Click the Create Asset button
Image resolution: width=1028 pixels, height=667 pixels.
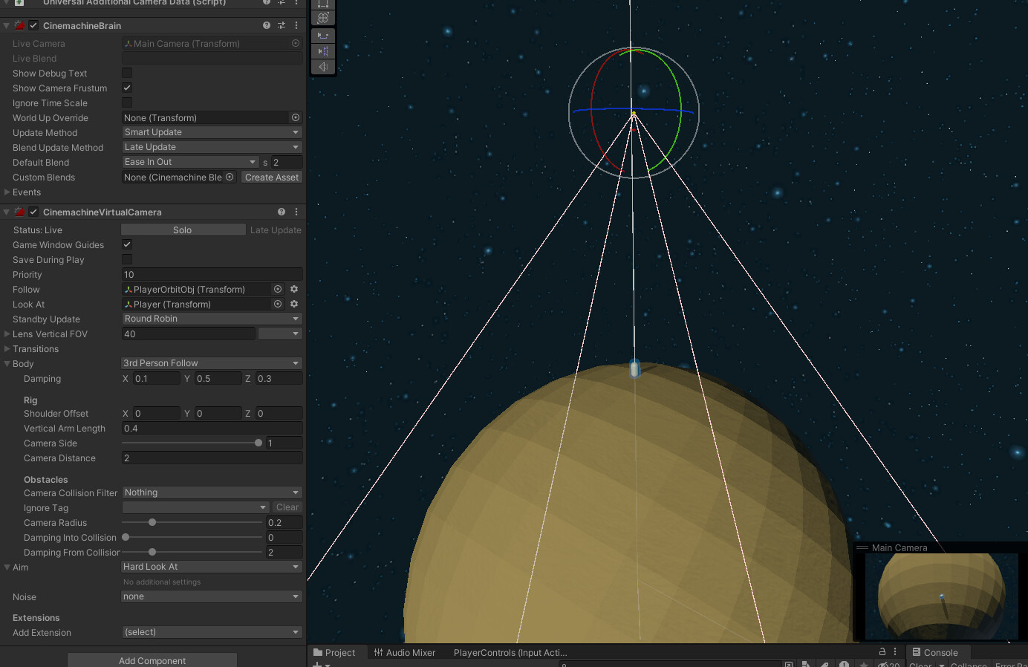(272, 177)
